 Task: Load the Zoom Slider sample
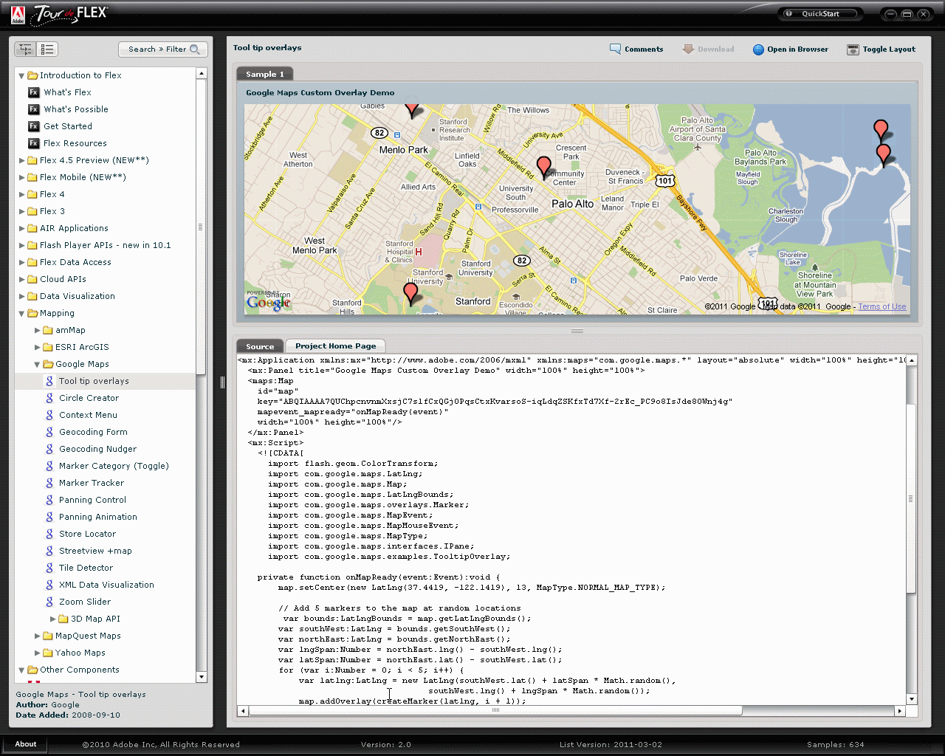pyautogui.click(x=85, y=602)
